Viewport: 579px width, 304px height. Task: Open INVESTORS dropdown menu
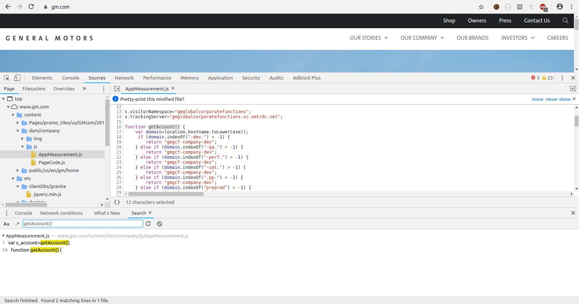tap(517, 38)
